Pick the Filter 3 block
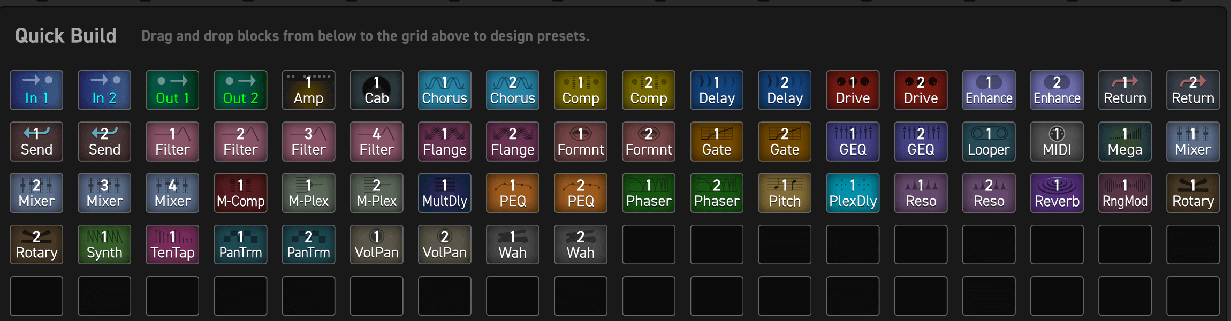Viewport: 1231px width, 321px height. click(x=308, y=141)
